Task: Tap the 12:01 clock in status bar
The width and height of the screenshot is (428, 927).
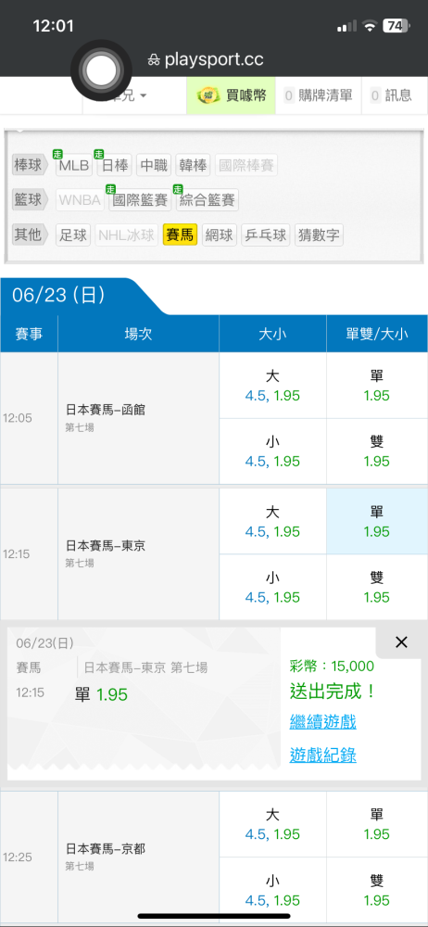Action: tap(53, 26)
